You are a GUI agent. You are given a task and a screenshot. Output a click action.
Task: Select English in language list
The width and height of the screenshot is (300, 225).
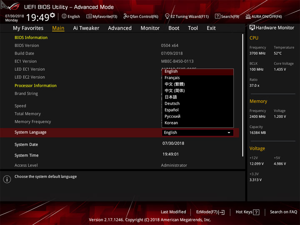[x=197, y=71]
